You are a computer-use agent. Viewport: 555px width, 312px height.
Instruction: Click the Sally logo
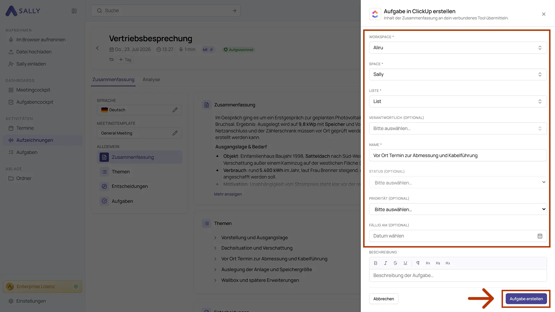pos(23,11)
